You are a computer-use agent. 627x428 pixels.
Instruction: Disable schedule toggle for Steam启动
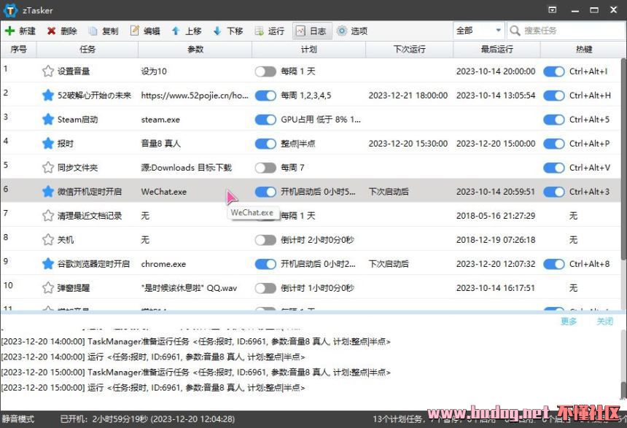tap(265, 120)
